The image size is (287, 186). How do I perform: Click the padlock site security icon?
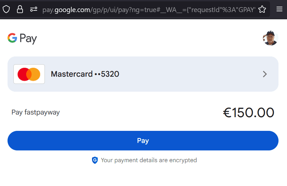pyautogui.click(x=20, y=9)
